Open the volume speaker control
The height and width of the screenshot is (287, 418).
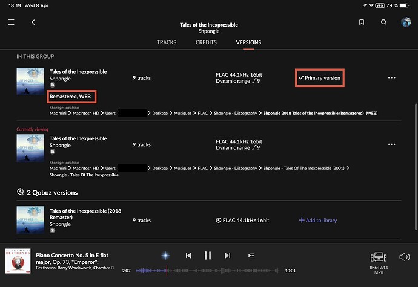(405, 257)
